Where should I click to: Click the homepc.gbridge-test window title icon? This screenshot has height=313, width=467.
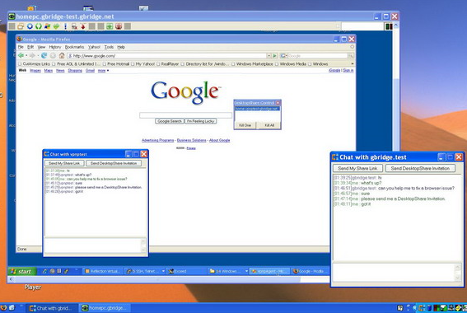(x=12, y=16)
